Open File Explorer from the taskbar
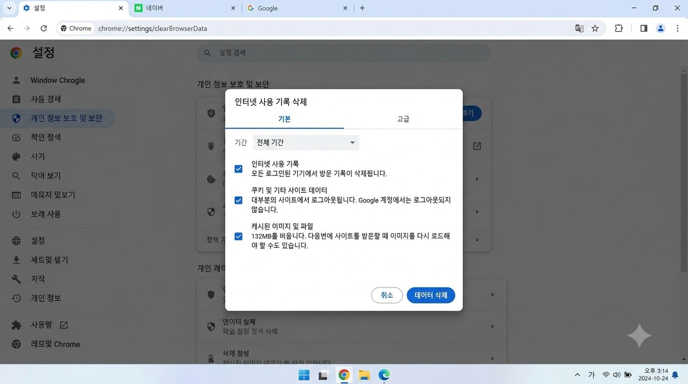 point(364,375)
